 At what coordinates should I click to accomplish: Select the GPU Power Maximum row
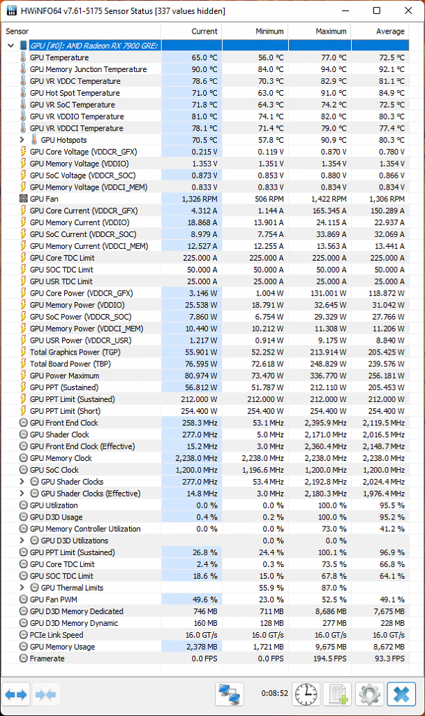point(205,375)
